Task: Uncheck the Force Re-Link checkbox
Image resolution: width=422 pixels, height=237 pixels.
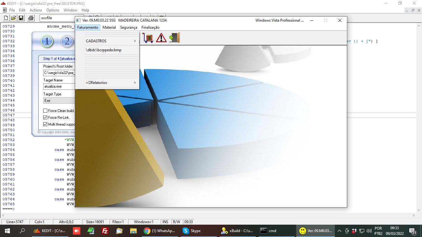Action: [x=45, y=118]
